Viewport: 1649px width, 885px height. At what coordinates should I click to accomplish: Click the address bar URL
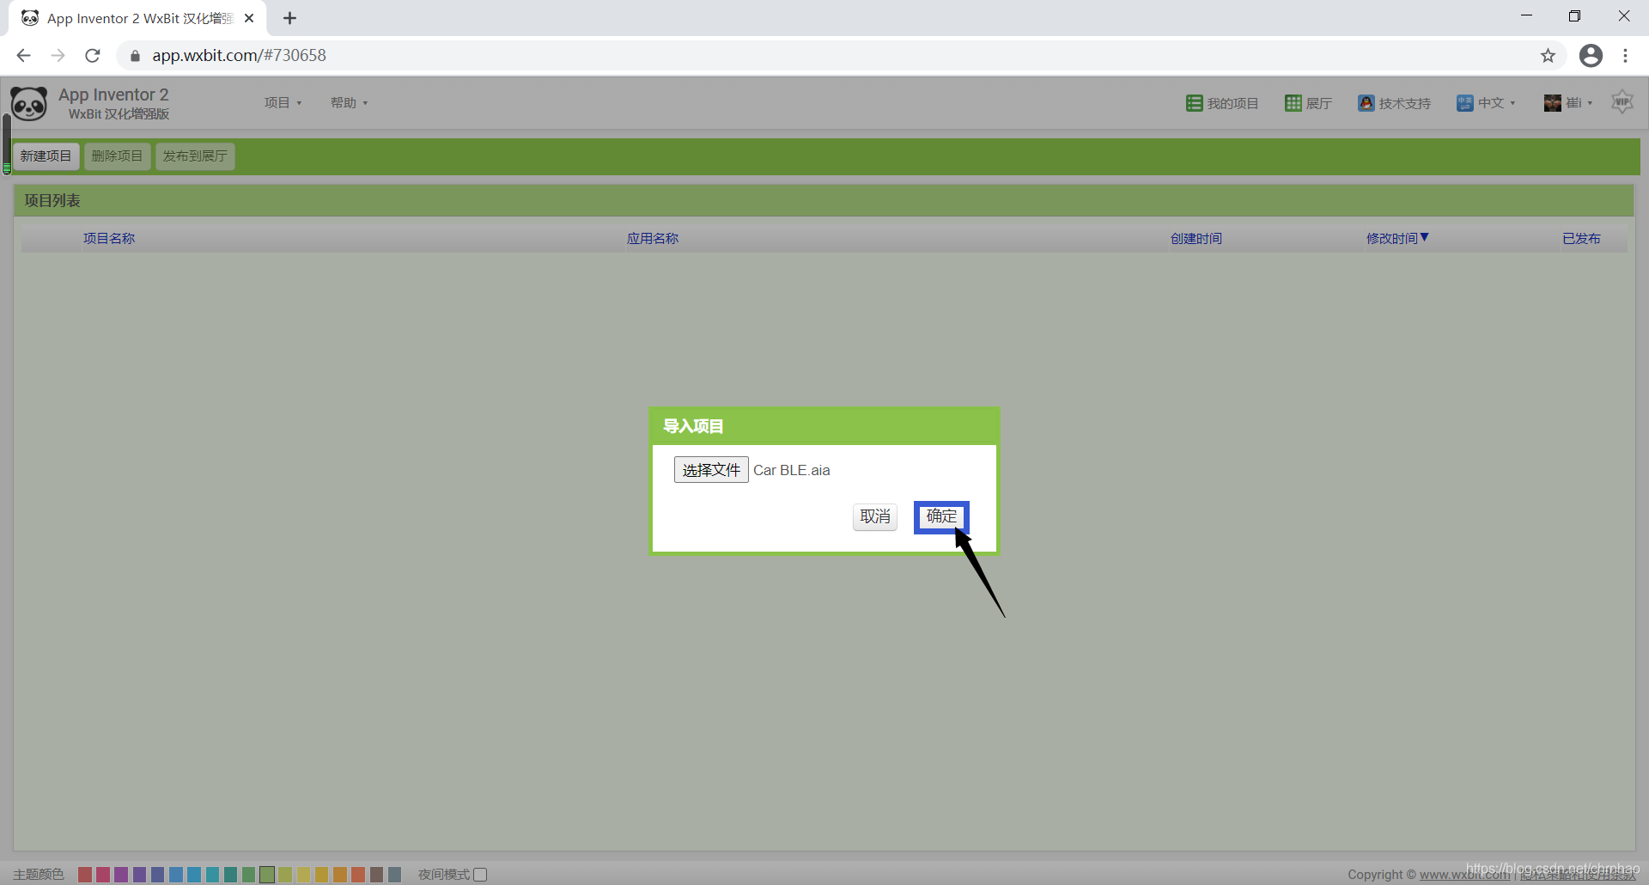point(239,56)
